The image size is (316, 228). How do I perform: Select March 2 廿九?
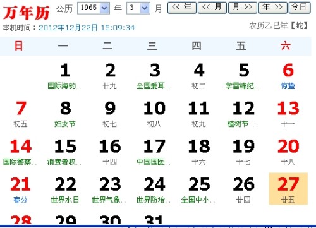click(110, 76)
